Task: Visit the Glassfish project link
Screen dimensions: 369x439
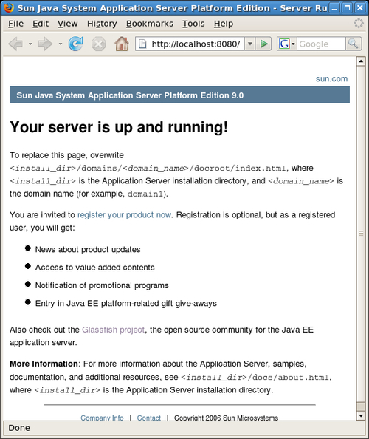Action: click(113, 330)
